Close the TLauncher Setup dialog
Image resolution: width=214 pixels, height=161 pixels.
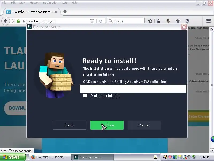184,27
